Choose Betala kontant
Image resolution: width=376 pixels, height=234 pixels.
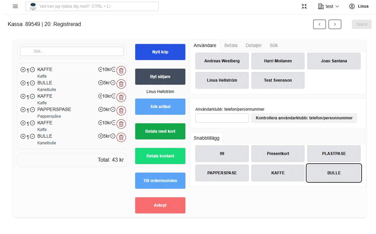click(x=160, y=156)
